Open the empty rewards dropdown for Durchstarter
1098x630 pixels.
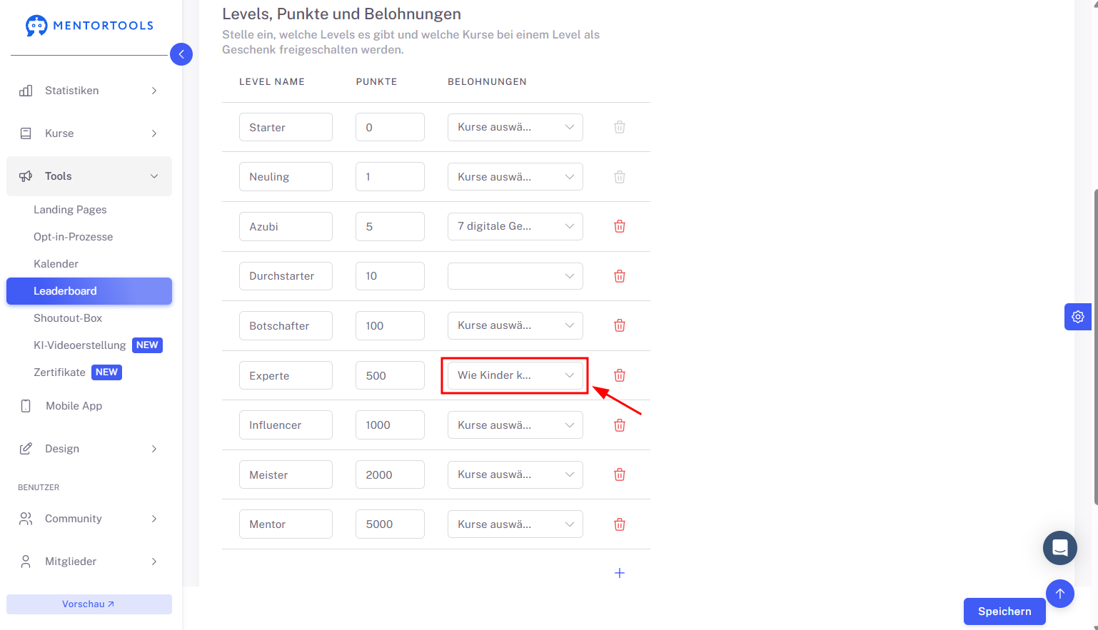tap(515, 276)
